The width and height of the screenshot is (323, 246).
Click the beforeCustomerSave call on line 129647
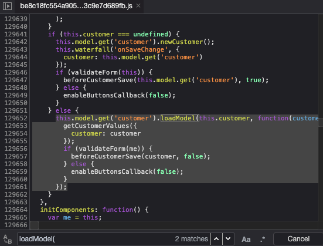point(98,80)
